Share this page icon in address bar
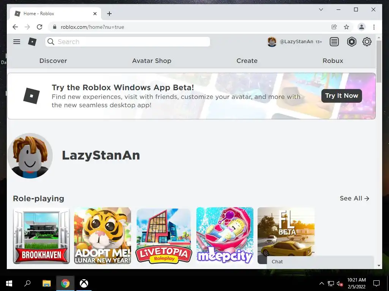The width and height of the screenshot is (389, 291). coord(334,27)
